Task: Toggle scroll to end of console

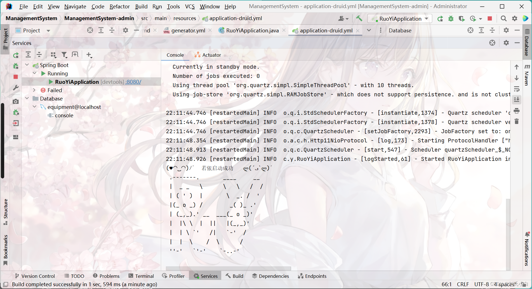Action: (517, 99)
